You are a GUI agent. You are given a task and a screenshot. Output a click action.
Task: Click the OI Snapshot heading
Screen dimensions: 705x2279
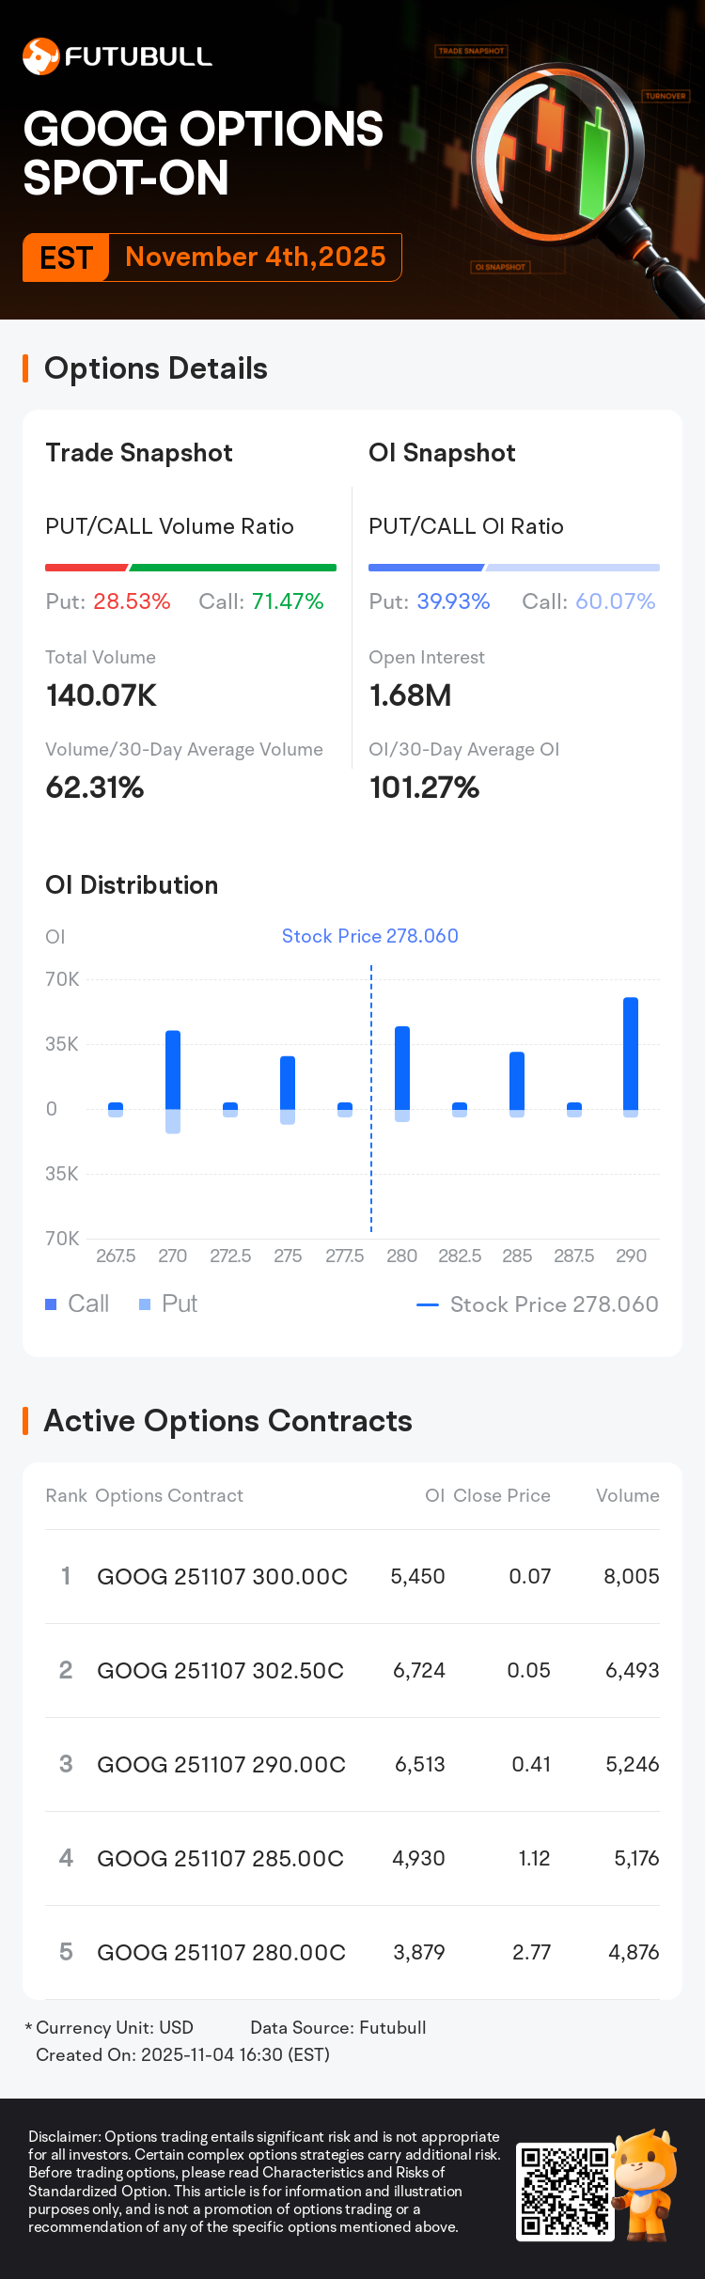442,453
